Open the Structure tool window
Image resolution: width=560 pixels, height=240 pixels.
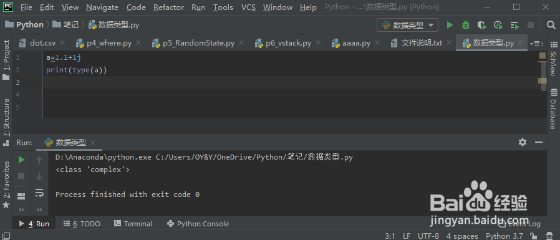tap(6, 122)
